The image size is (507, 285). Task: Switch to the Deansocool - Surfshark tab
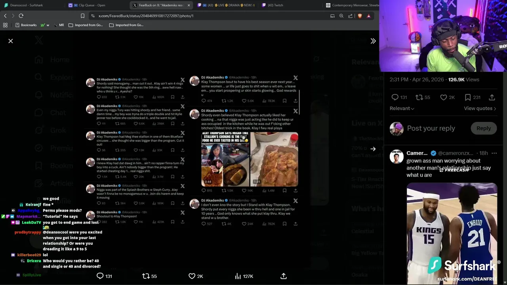(x=26, y=5)
